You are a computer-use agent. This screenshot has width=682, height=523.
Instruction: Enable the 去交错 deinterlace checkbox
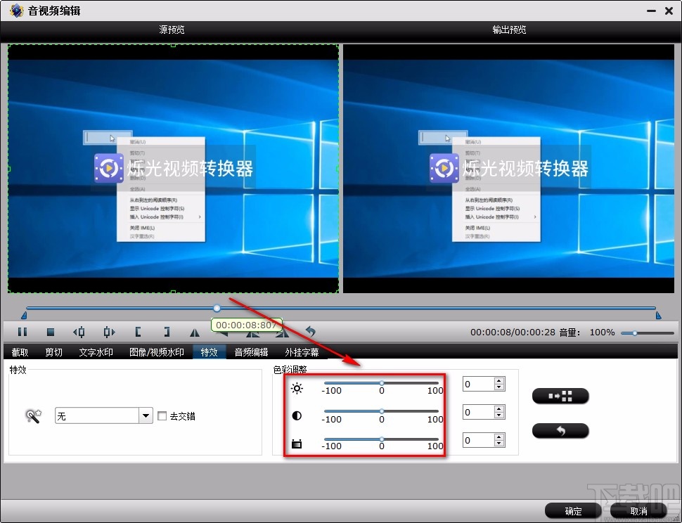(162, 415)
